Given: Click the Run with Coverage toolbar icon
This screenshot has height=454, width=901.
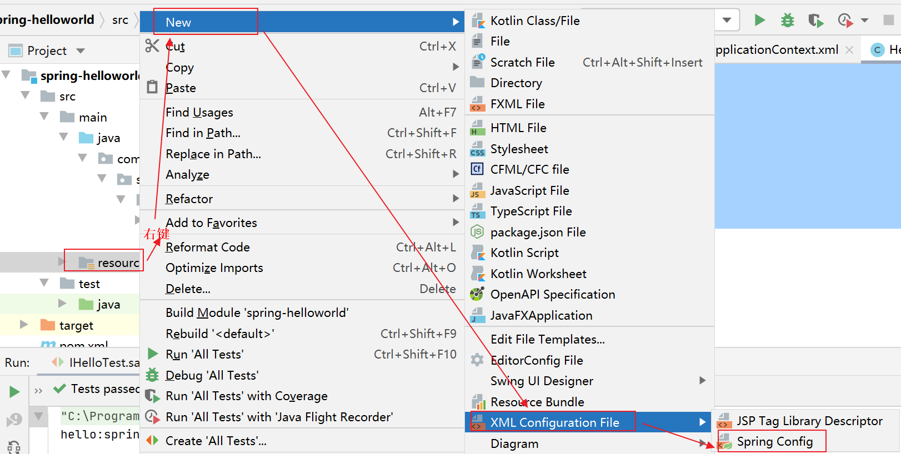Looking at the screenshot, I should coord(815,21).
